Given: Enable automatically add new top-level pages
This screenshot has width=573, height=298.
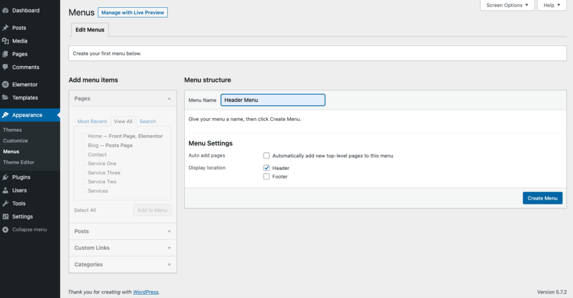Looking at the screenshot, I should (x=266, y=156).
